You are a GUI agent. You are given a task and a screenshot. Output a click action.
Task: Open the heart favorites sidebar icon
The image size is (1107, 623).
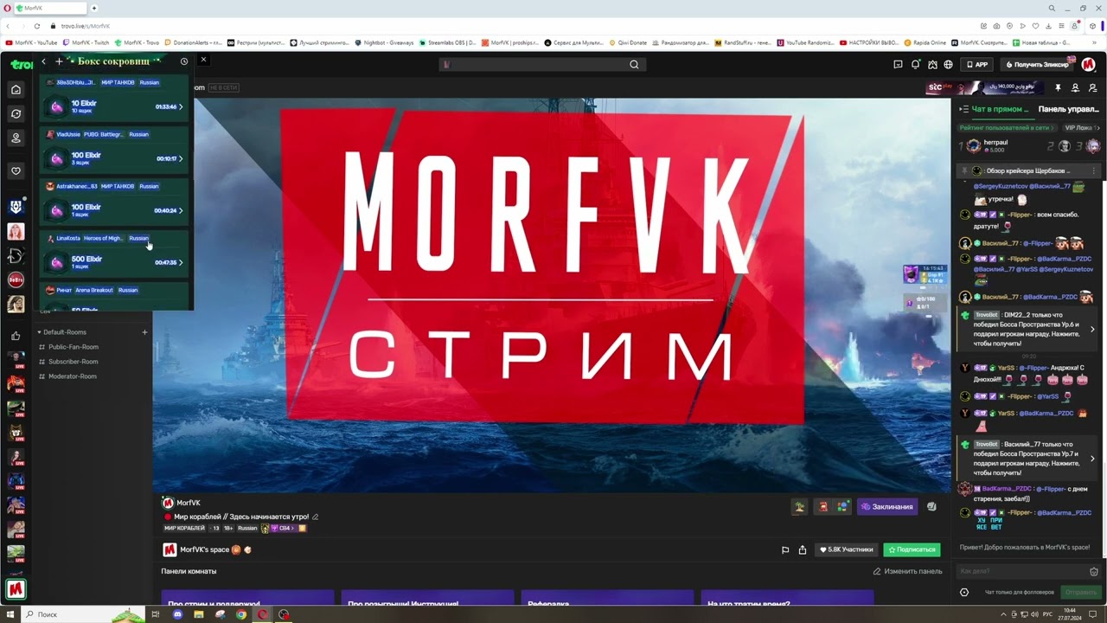coord(16,170)
